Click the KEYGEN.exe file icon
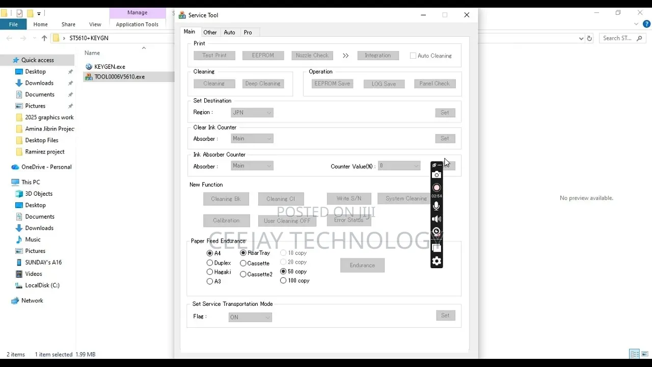 click(89, 67)
